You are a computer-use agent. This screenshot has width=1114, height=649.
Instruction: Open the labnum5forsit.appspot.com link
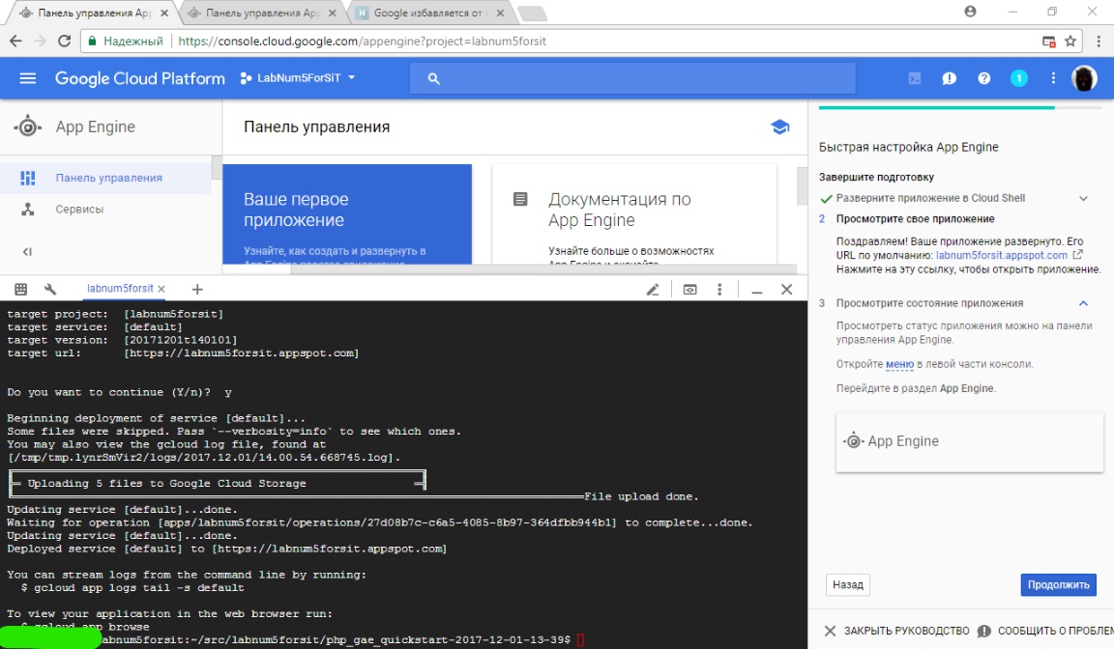click(1001, 255)
